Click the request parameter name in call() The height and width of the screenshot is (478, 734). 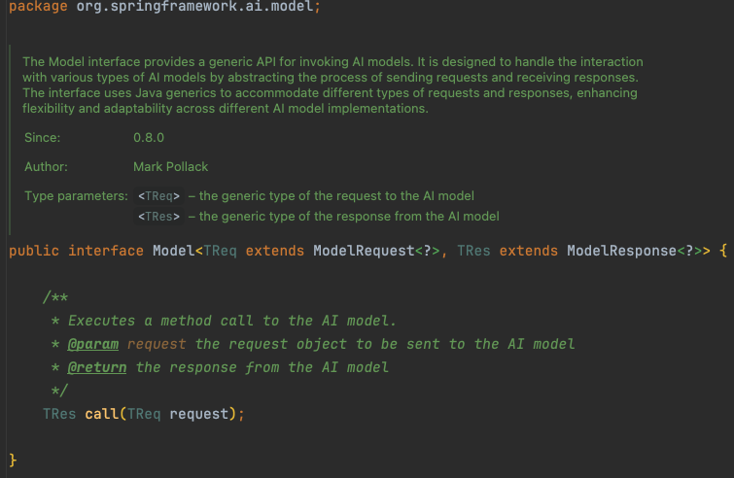pyautogui.click(x=199, y=414)
